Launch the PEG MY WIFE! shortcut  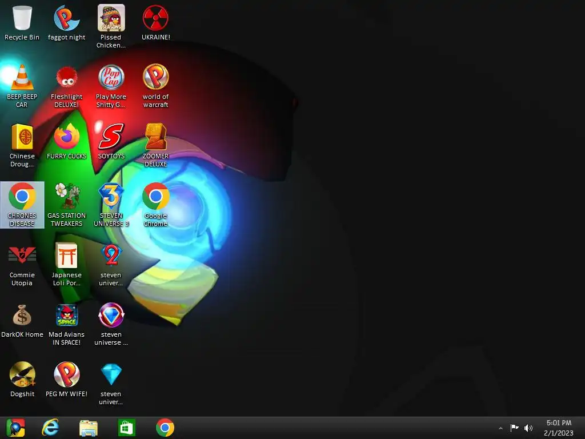point(66,374)
